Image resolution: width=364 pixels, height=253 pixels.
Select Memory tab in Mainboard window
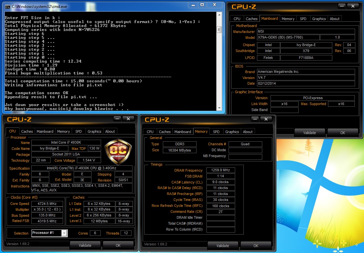click(288, 19)
